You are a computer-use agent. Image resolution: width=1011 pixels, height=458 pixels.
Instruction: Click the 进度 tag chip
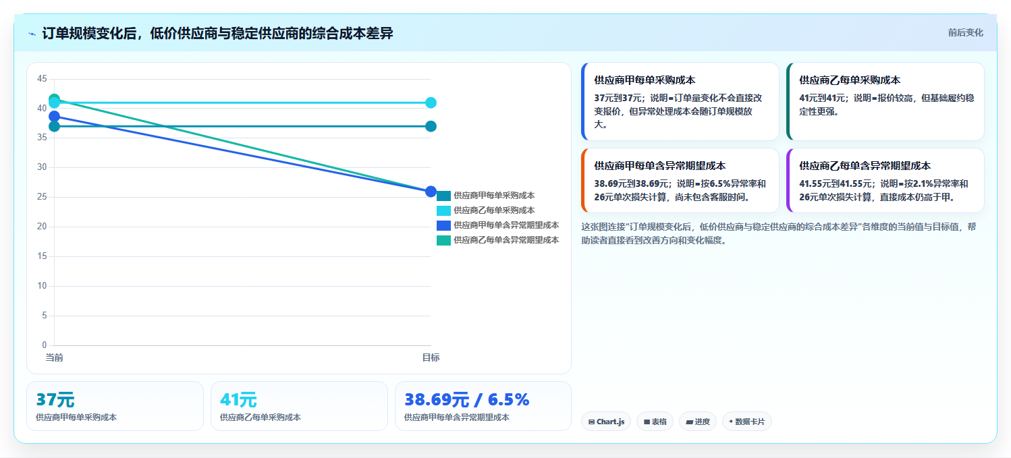(698, 422)
